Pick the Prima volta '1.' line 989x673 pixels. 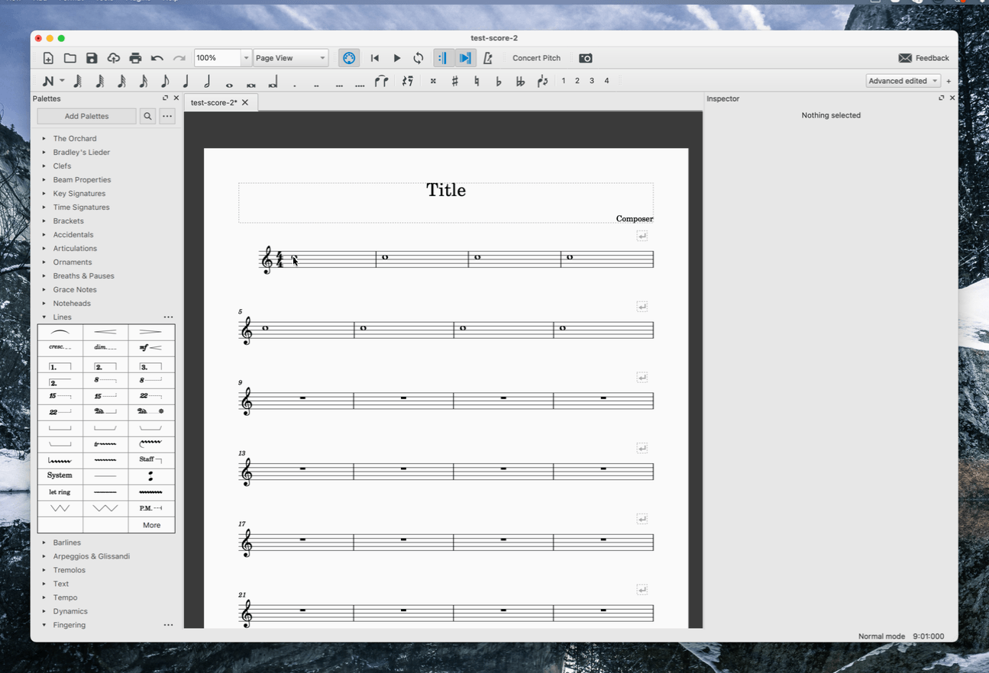pyautogui.click(x=60, y=366)
